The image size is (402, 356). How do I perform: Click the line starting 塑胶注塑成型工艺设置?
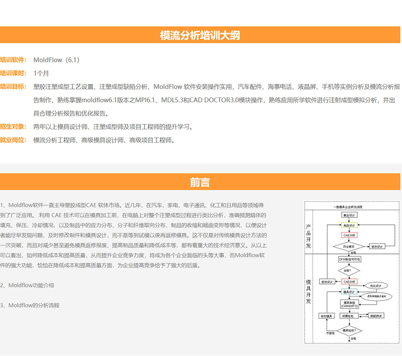pyautogui.click(x=217, y=87)
